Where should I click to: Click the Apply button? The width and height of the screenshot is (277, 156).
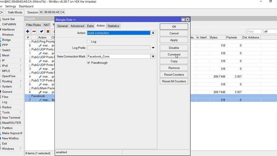174,40
